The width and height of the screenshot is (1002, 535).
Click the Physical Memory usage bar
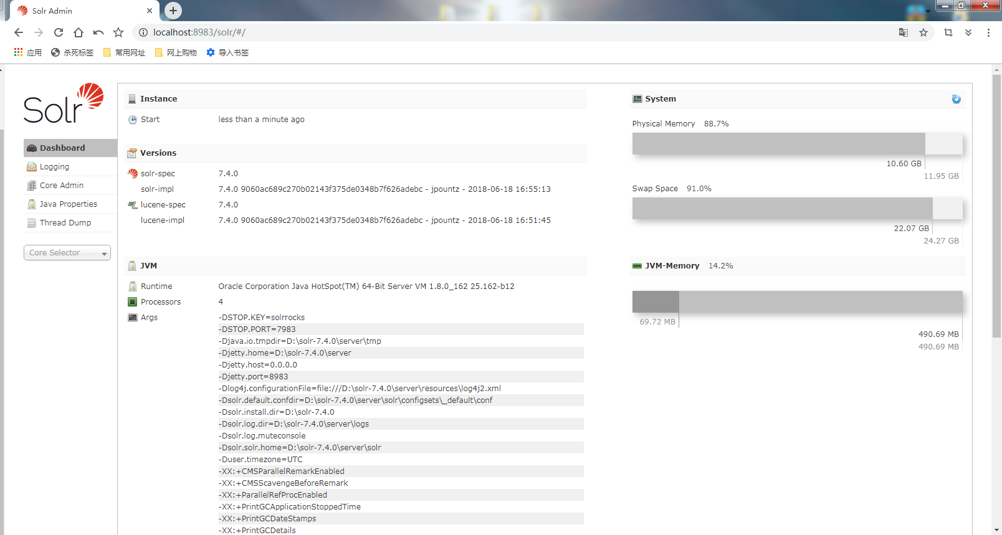coord(797,143)
